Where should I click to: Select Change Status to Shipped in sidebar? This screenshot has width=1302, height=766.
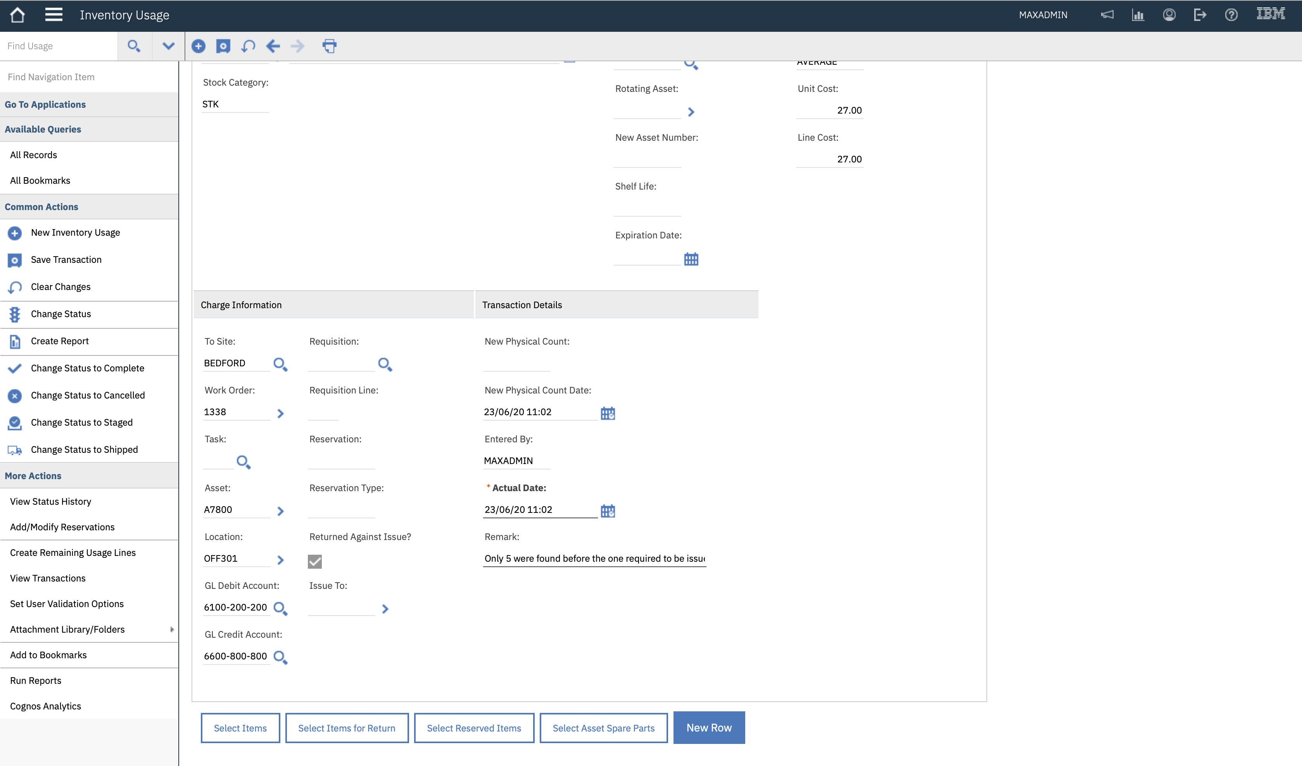point(84,449)
